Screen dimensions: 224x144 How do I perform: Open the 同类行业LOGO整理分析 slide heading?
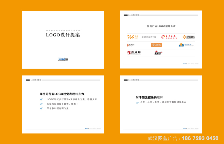[161, 26]
